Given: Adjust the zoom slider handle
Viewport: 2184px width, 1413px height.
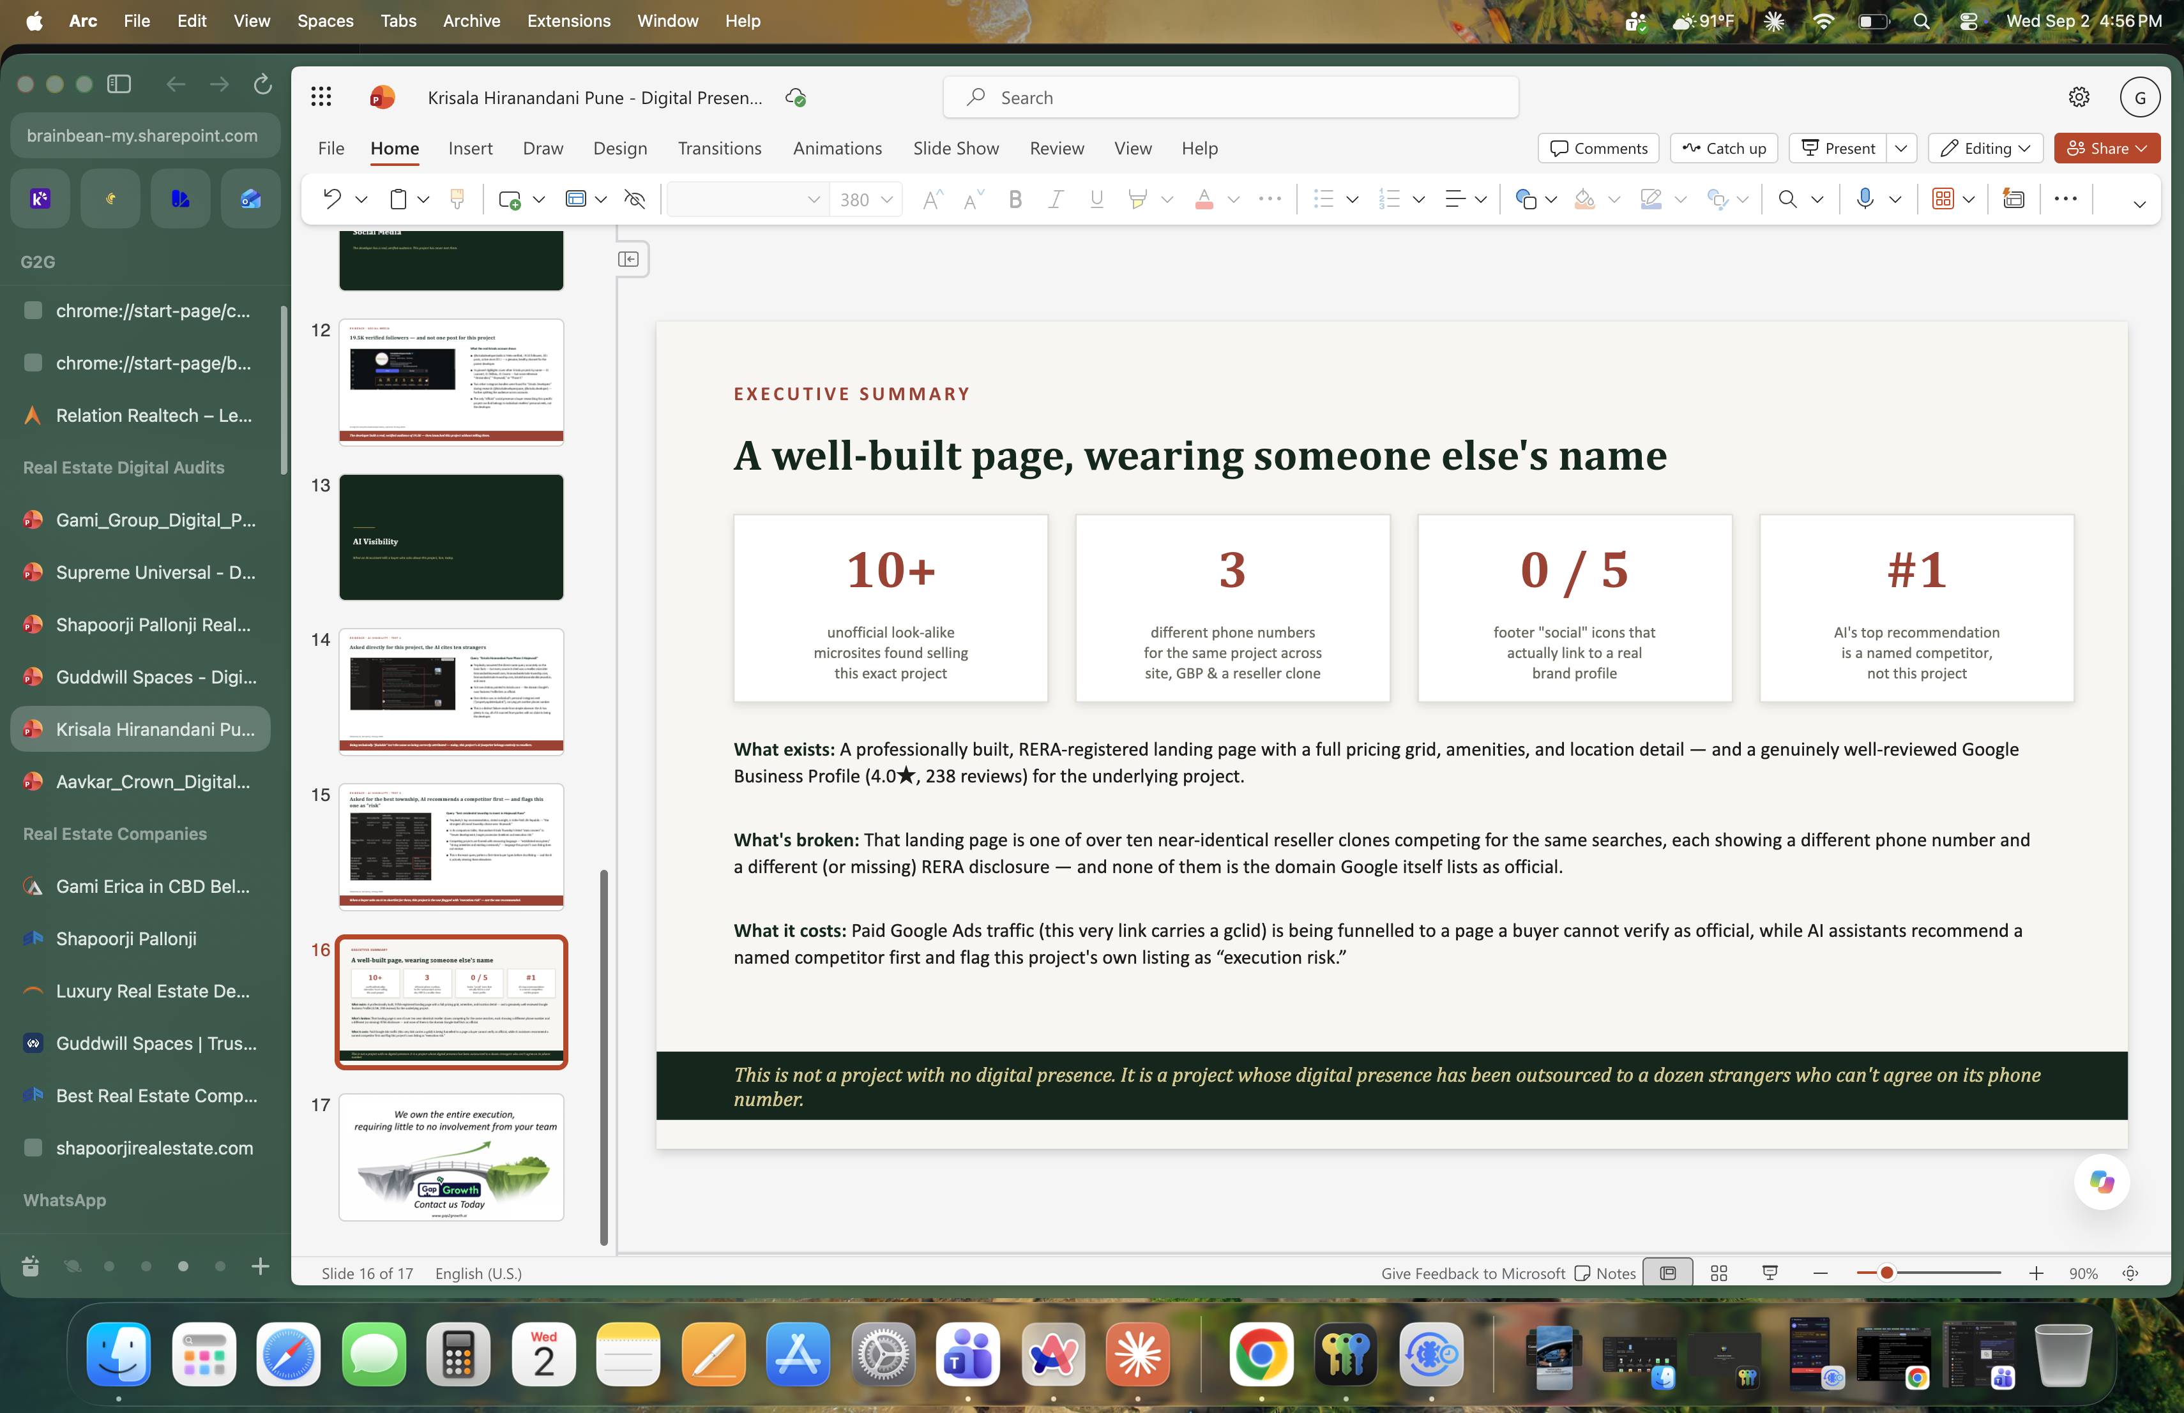Looking at the screenshot, I should (x=1886, y=1273).
